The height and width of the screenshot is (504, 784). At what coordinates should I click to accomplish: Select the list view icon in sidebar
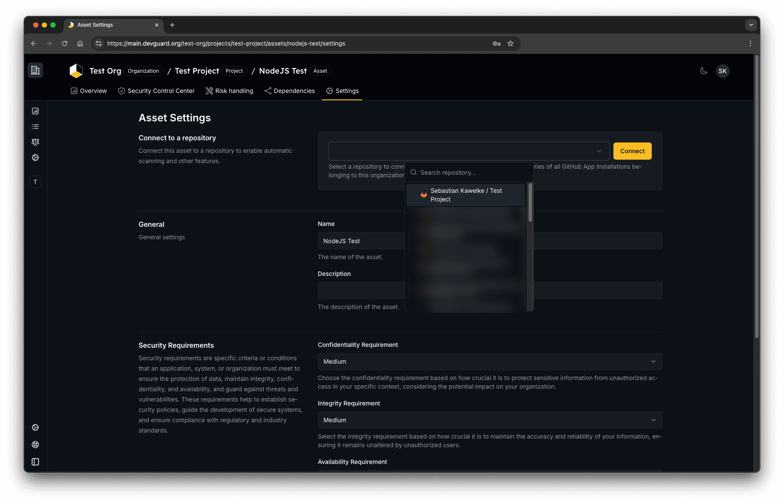click(x=35, y=126)
